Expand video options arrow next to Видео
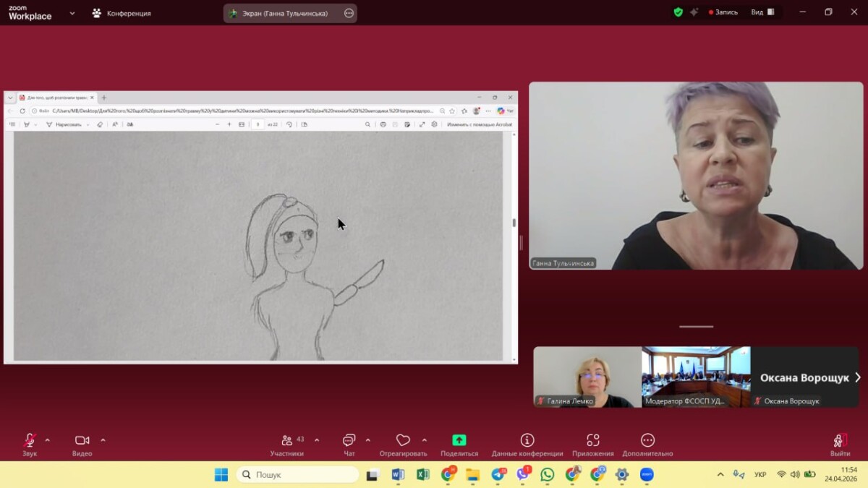This screenshot has width=868, height=488. 103,440
